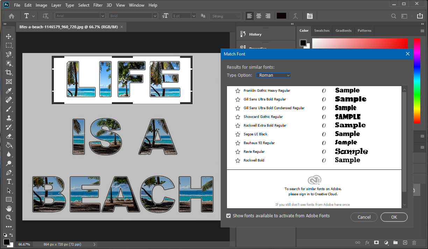Favorite Gill Sans Ultra Bold Regular star
428x249 pixels.
pos(238,99)
